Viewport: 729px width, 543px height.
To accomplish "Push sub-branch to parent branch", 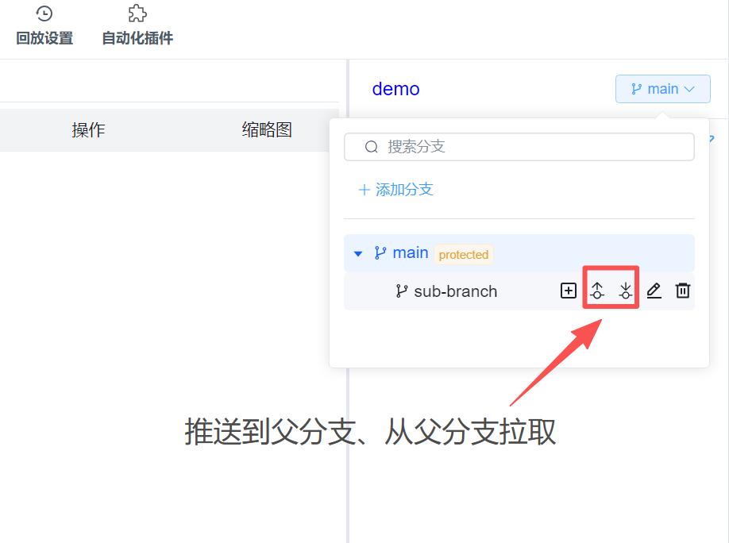I will [597, 291].
